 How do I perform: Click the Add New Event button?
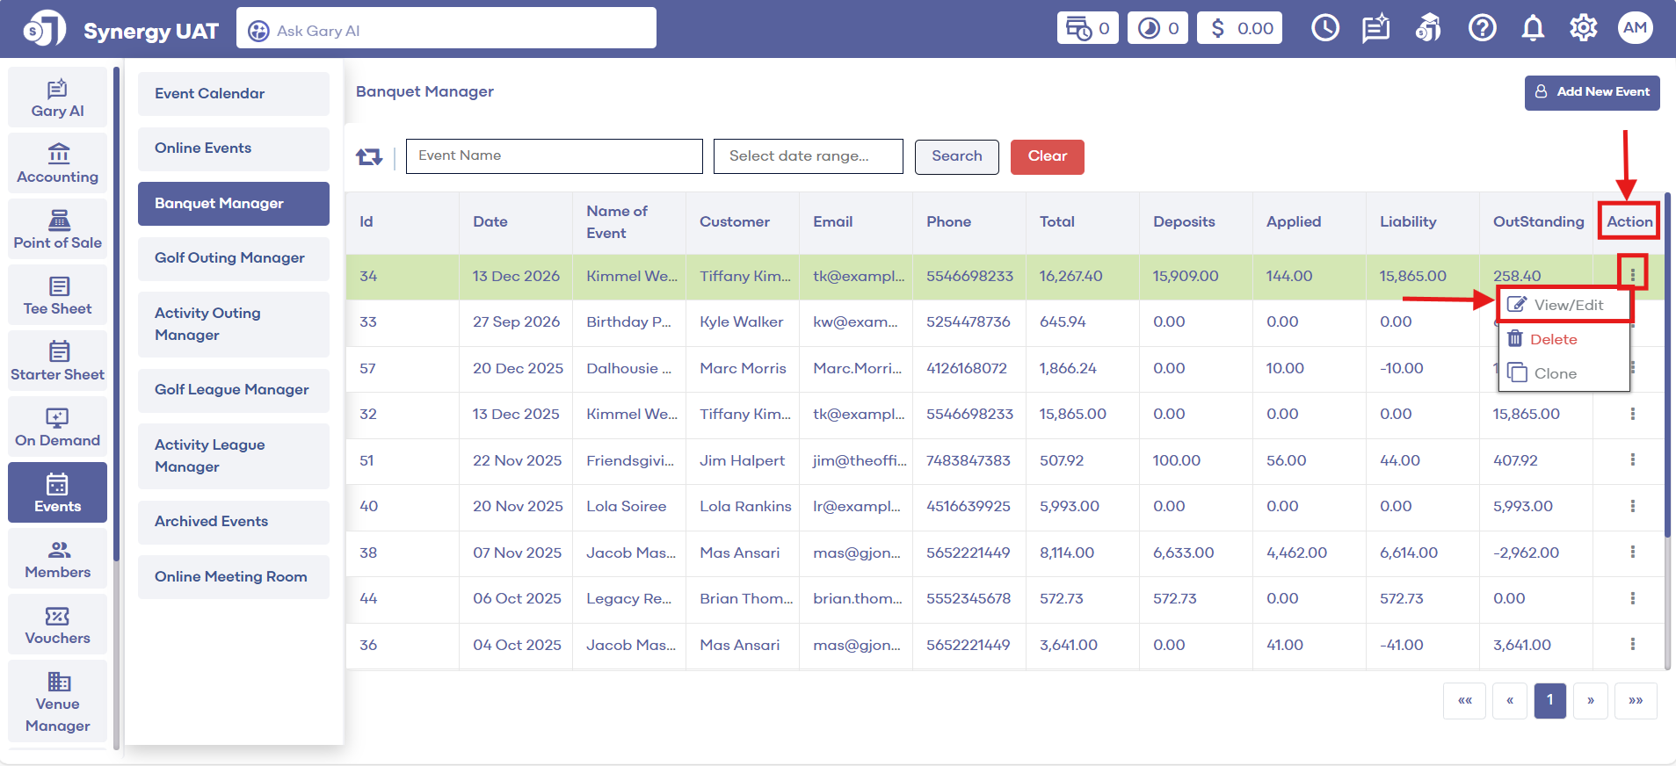1592,92
